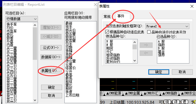The width and height of the screenshot is (196, 104).
Task: Click up arrow of 待选品种 list scrollbar
Action: coord(134,42)
